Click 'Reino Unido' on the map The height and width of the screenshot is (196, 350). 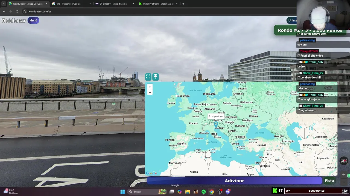pyautogui.click(x=183, y=96)
